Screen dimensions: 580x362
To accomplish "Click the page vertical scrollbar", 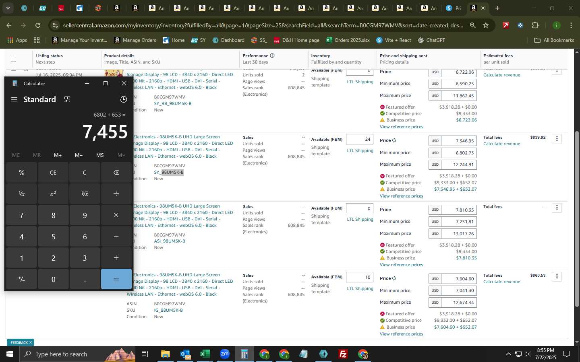I will click(x=576, y=219).
